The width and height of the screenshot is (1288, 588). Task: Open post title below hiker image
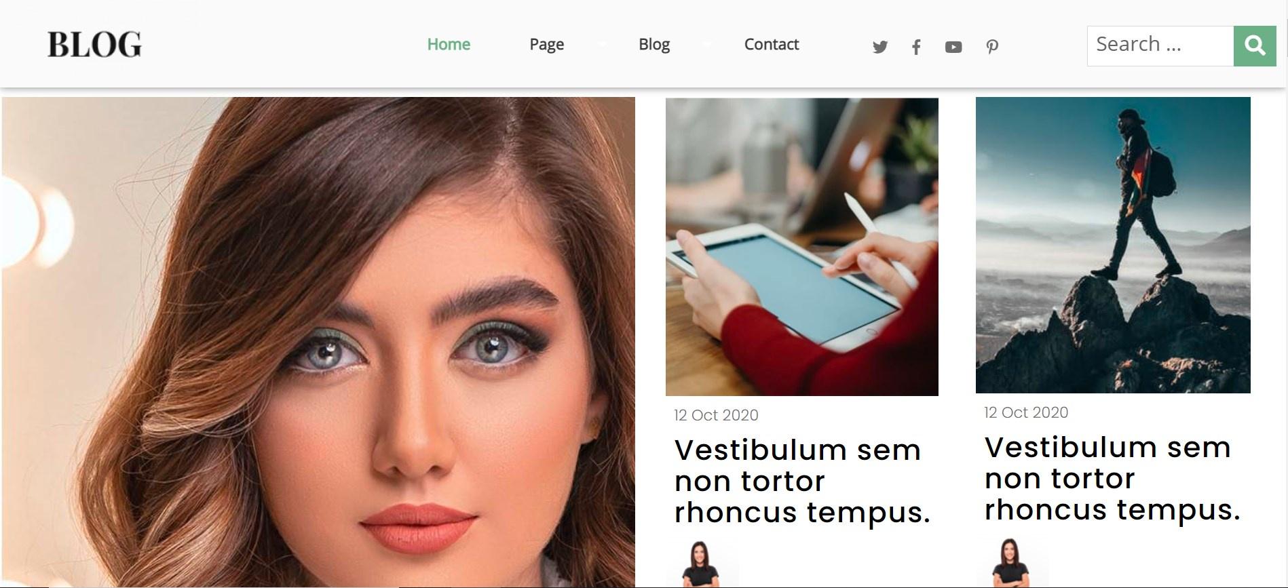(x=1112, y=478)
